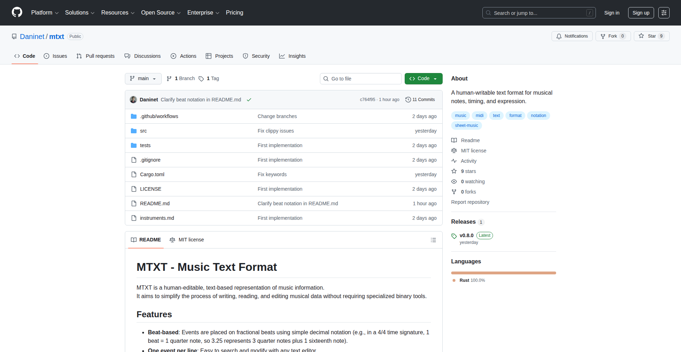Viewport: 681px width, 352px height.
Task: Open the green Code dropdown
Action: point(423,79)
